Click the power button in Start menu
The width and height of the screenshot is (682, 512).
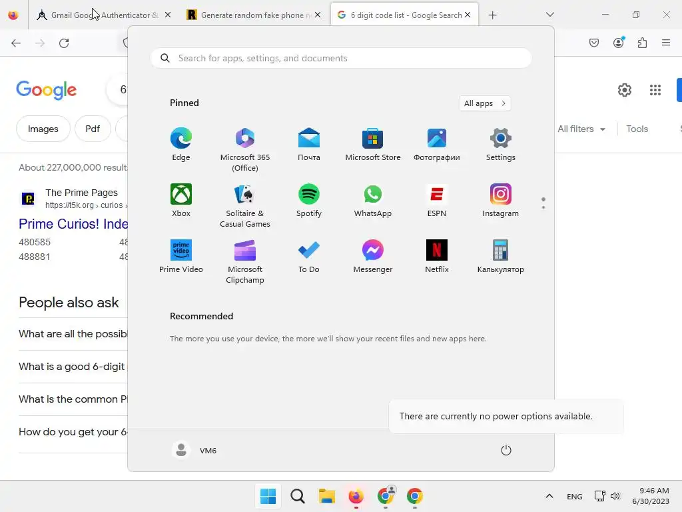506,450
